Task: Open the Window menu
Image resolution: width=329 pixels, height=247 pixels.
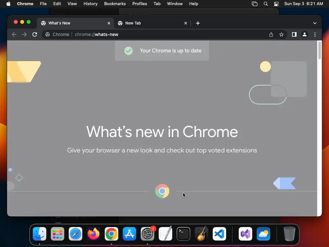Action: (x=175, y=4)
